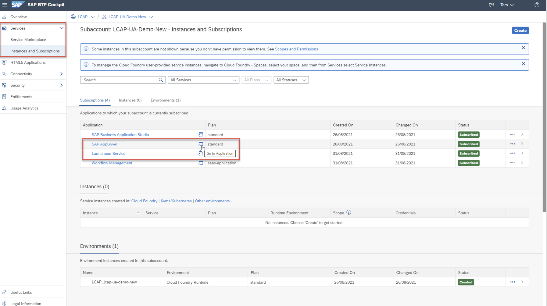This screenshot has height=306, width=547.
Task: Click the HTML5 Applications icon
Action: click(4, 62)
